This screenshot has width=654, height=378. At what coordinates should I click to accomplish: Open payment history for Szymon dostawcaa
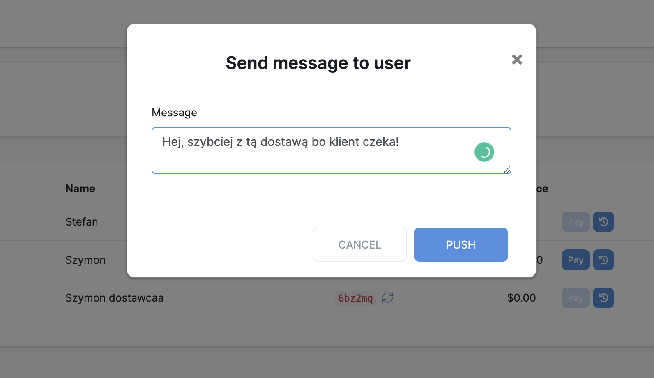(603, 298)
